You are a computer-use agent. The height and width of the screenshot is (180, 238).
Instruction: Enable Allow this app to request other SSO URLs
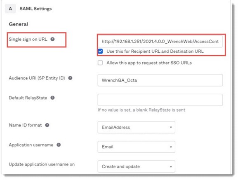coord(100,63)
